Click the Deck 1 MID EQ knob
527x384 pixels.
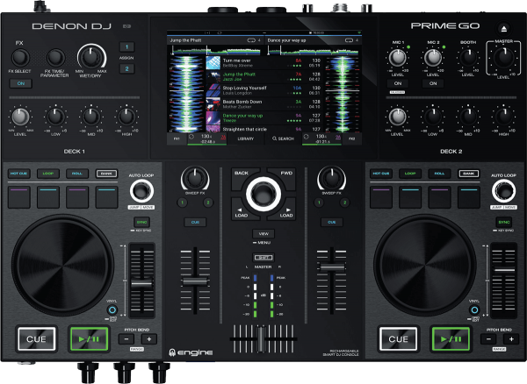click(90, 117)
